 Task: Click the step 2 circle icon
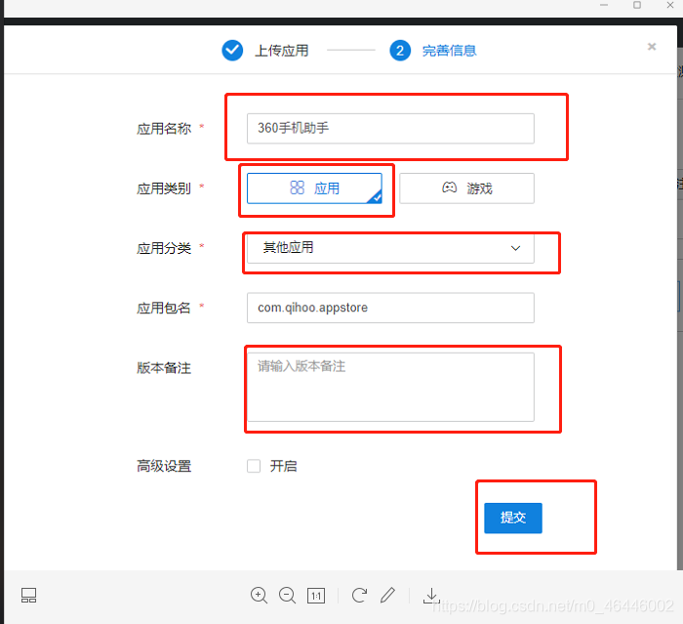coord(400,51)
